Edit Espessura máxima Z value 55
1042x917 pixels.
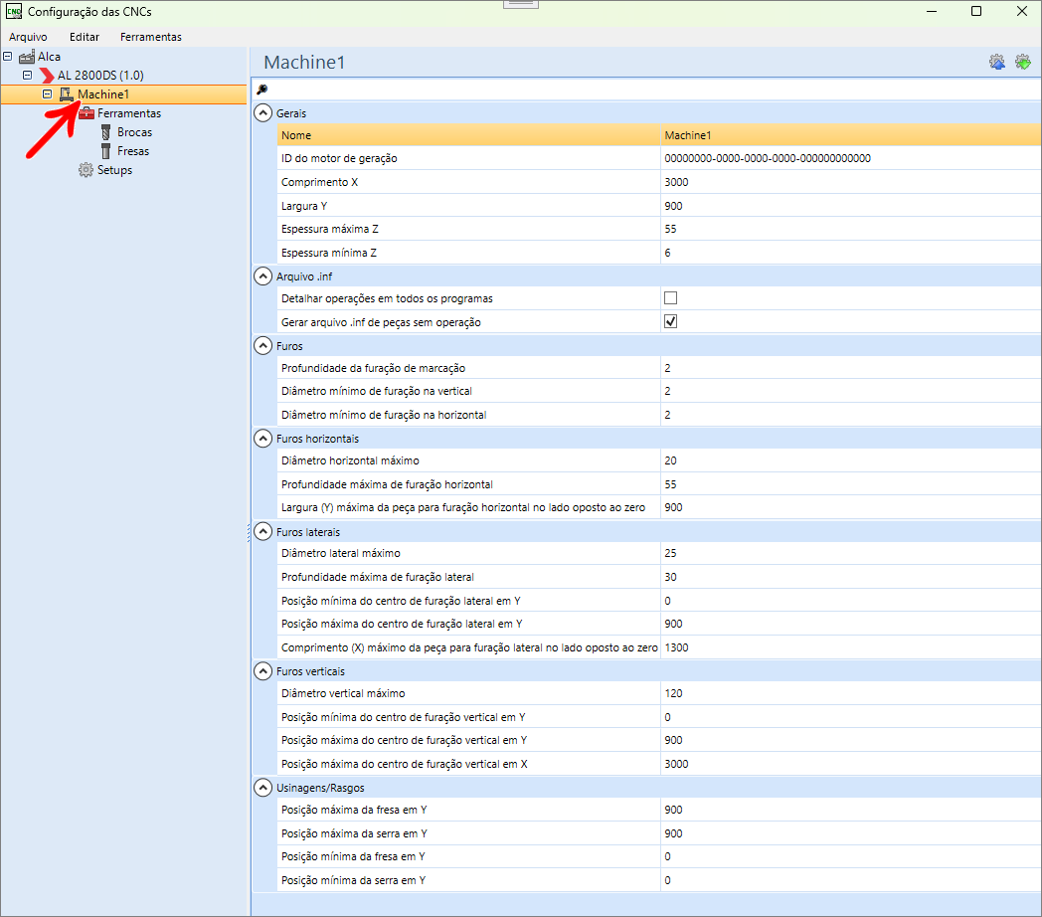tap(851, 229)
